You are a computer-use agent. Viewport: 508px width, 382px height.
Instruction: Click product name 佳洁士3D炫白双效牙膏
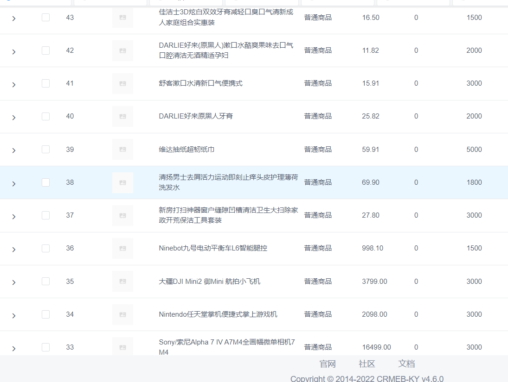(x=226, y=17)
